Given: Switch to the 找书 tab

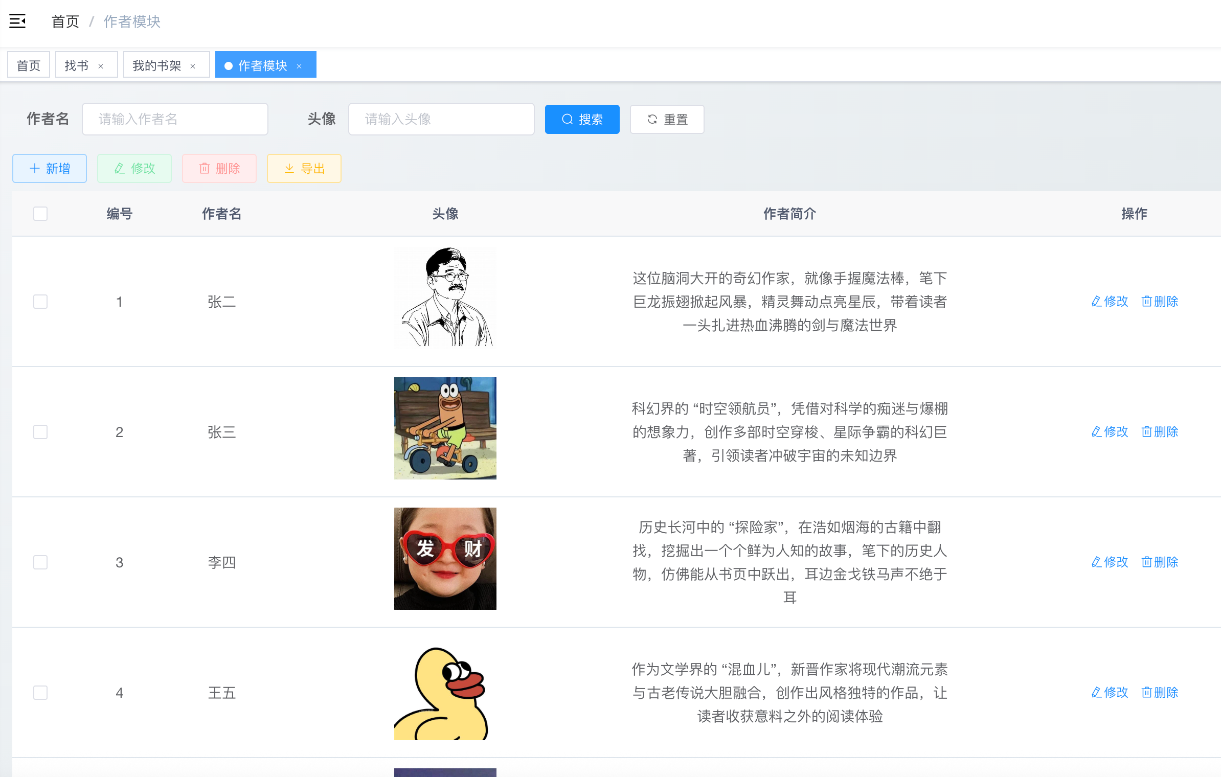Looking at the screenshot, I should [x=77, y=65].
